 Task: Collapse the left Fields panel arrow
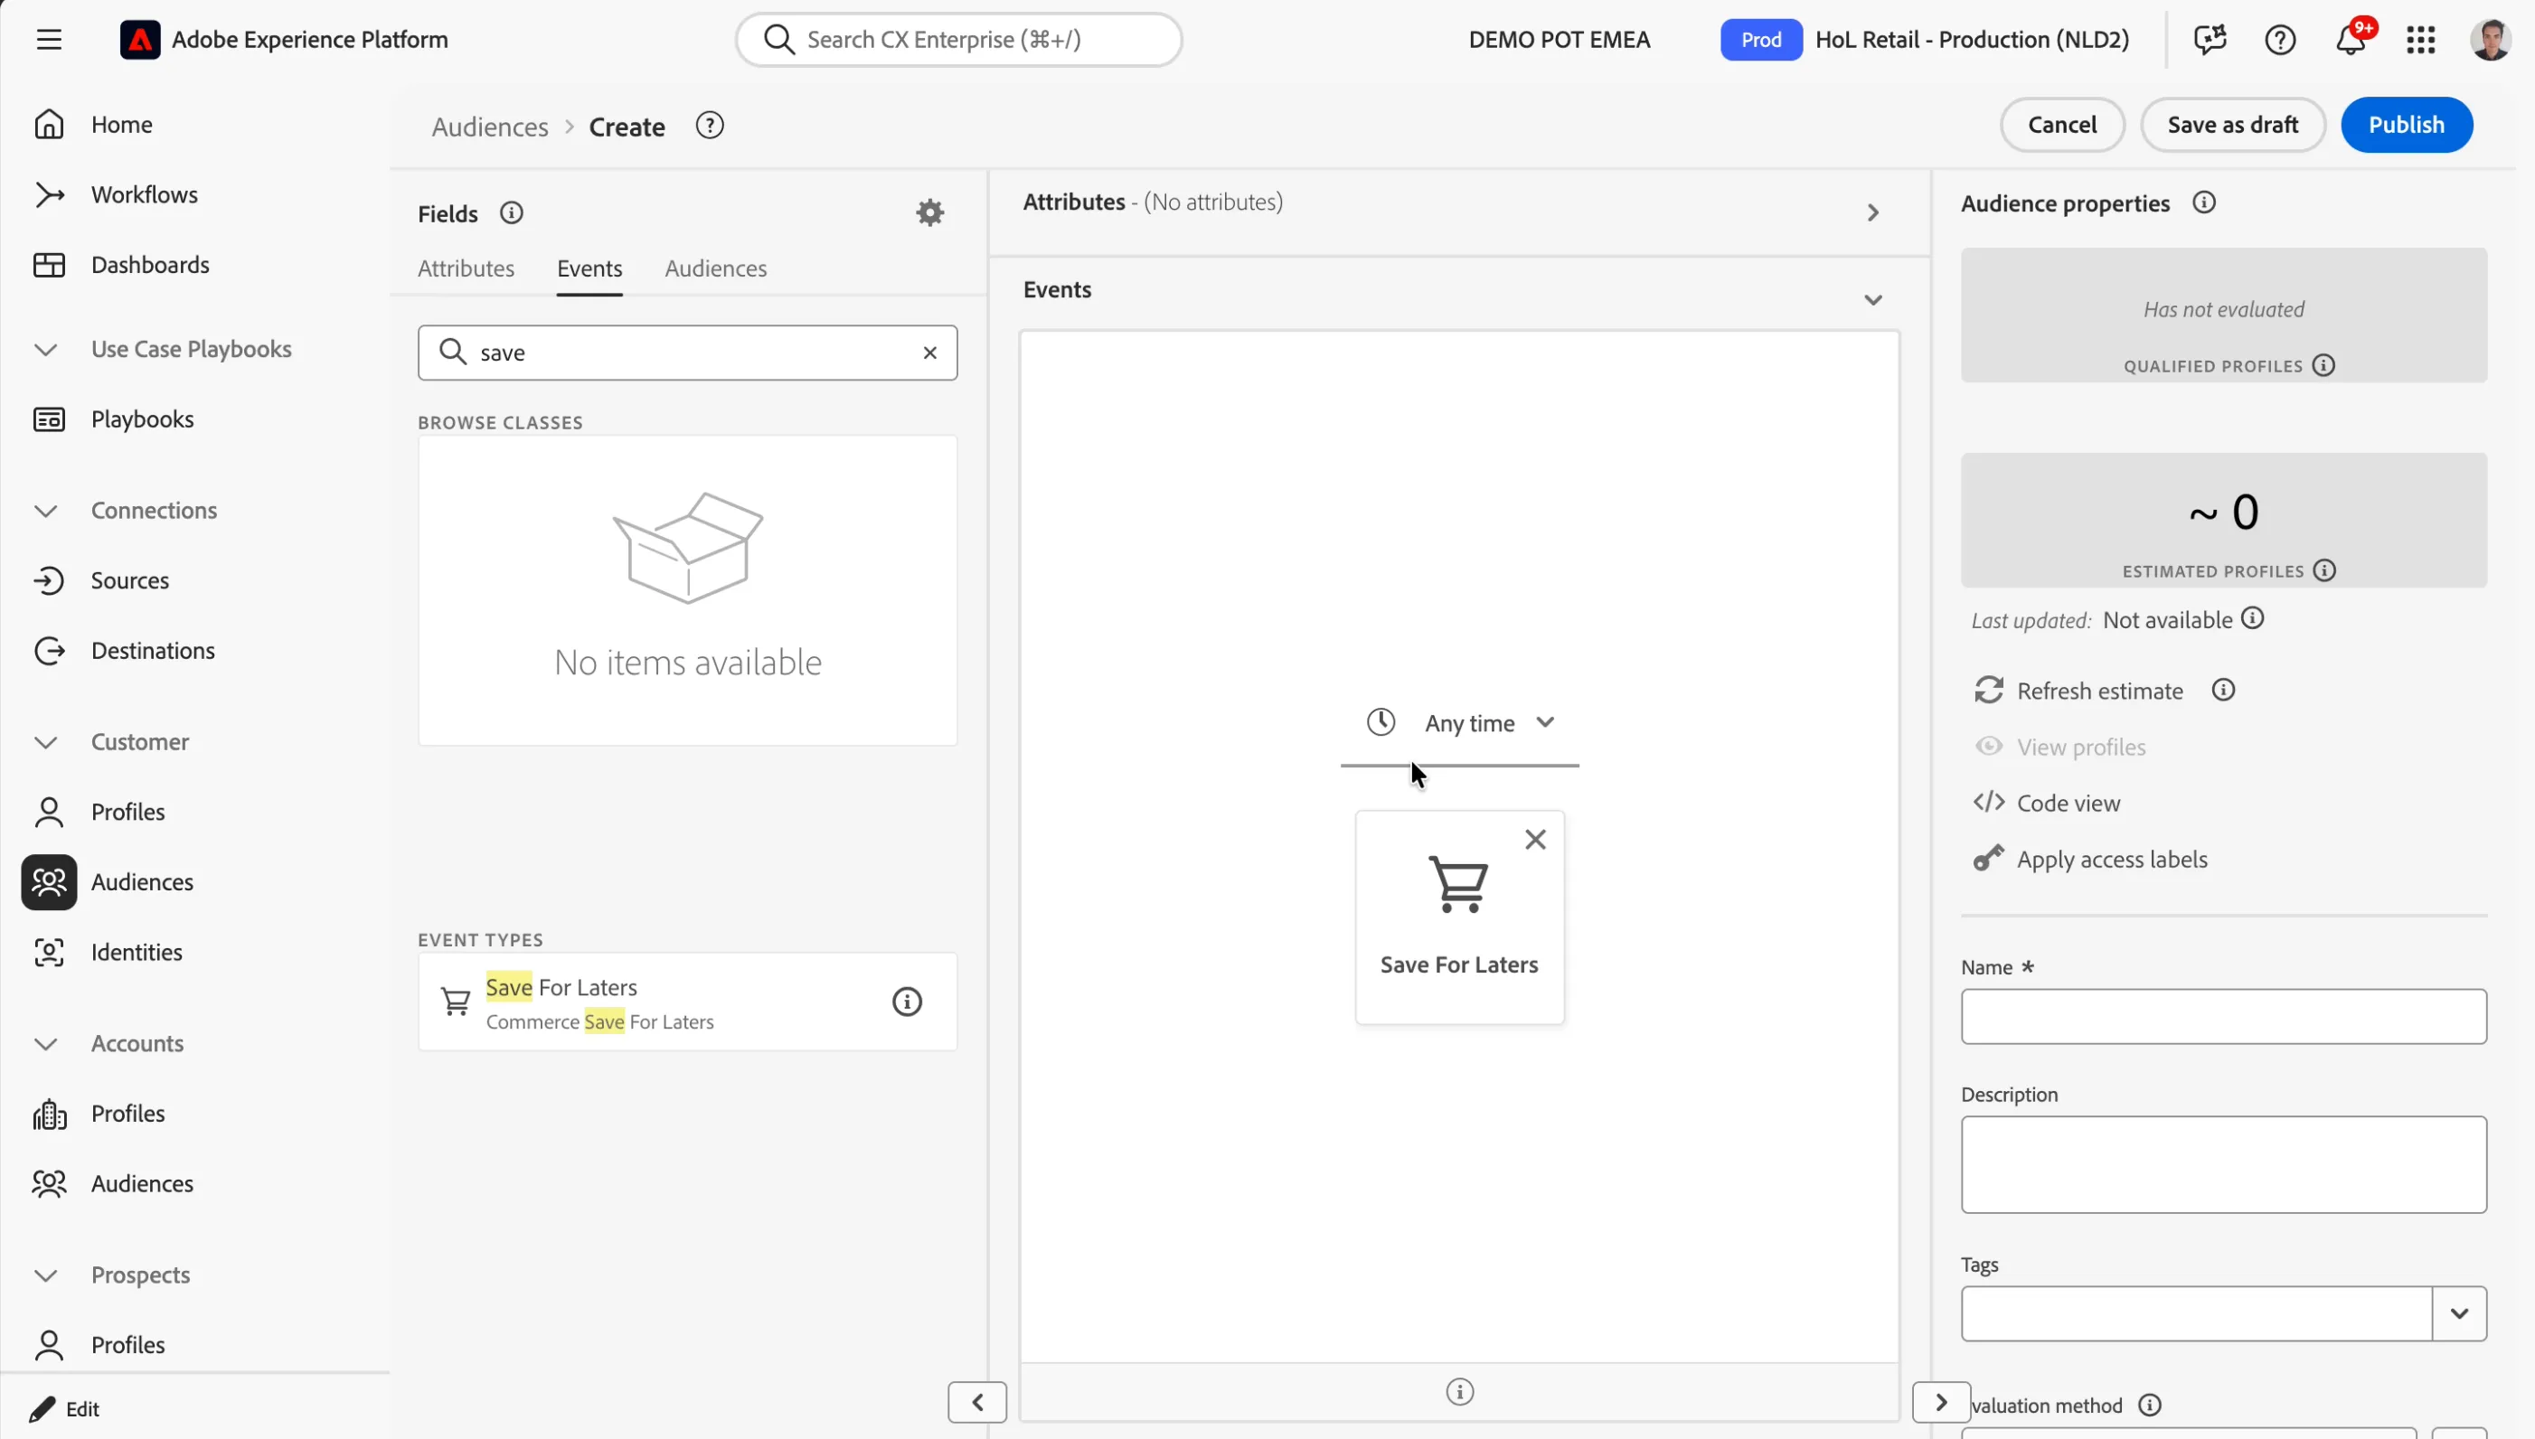coord(976,1401)
